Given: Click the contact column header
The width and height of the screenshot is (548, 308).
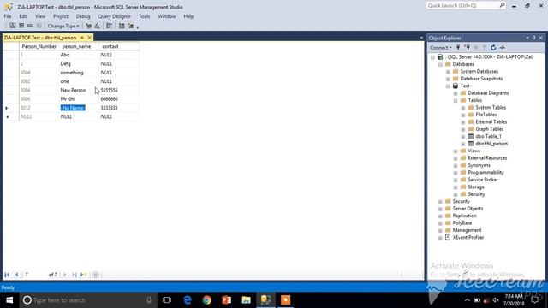Looking at the screenshot, I should [119, 46].
